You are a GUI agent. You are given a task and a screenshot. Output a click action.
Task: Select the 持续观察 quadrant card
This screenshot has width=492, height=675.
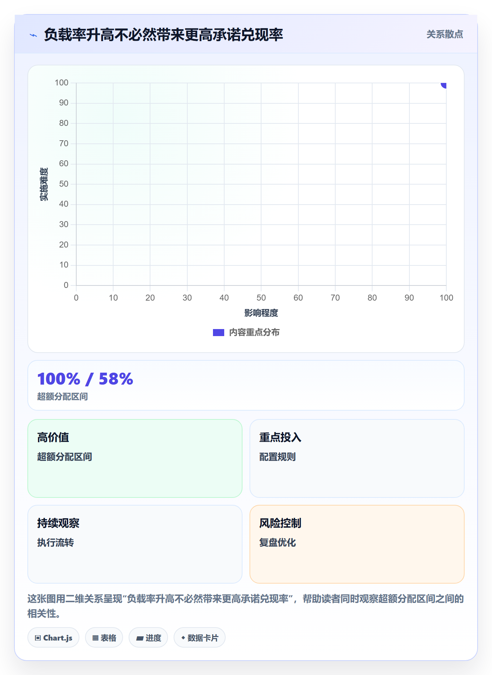[x=135, y=544]
